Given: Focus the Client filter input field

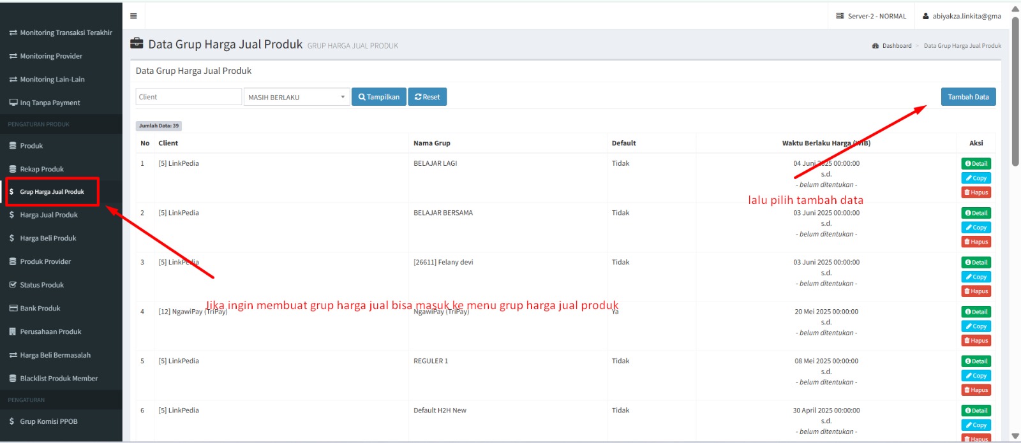Looking at the screenshot, I should coord(188,97).
